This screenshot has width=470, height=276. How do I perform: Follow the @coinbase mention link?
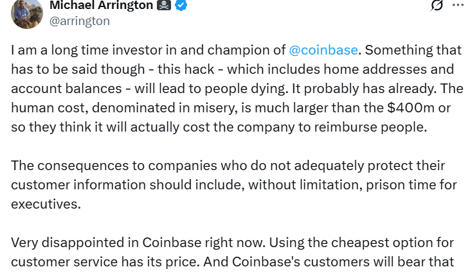323,49
